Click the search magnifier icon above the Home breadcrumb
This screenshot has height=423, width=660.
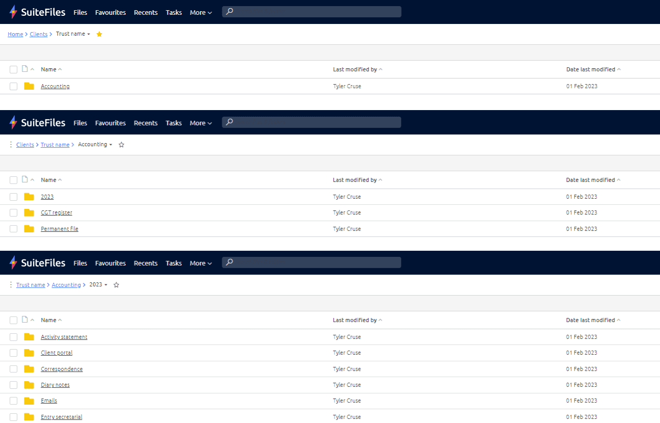point(230,11)
